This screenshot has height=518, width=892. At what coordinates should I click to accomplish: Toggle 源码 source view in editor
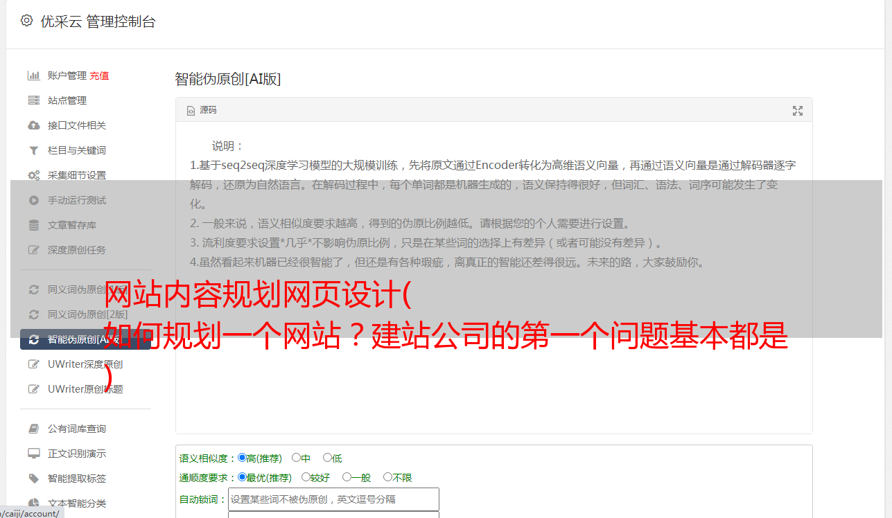pos(202,110)
